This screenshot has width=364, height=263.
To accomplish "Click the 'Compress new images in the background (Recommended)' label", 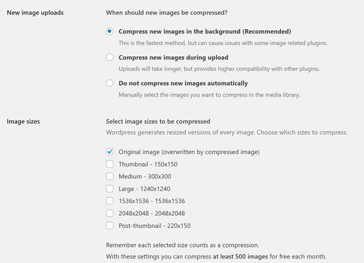I will click(205, 31).
